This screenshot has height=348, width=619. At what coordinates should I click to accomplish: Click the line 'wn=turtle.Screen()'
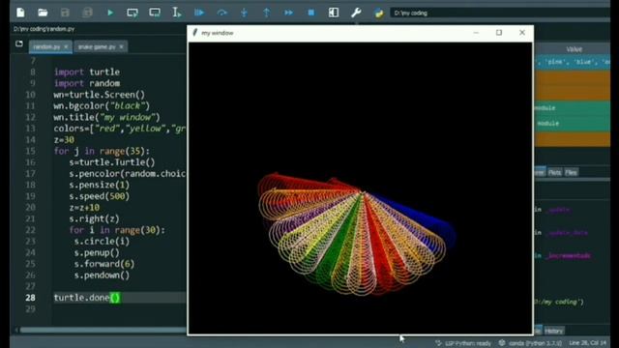(100, 95)
